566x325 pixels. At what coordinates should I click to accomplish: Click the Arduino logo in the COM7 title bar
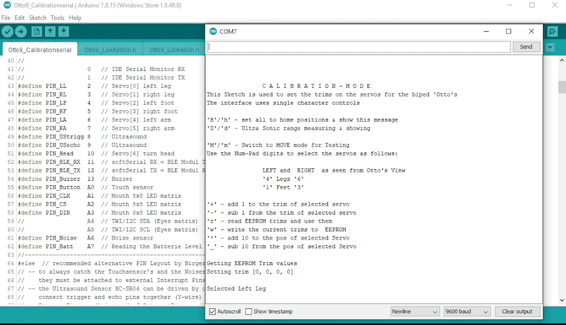coord(213,32)
